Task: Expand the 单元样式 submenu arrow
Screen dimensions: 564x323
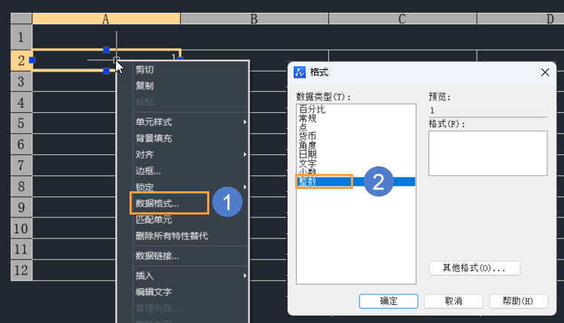Action: tap(245, 122)
